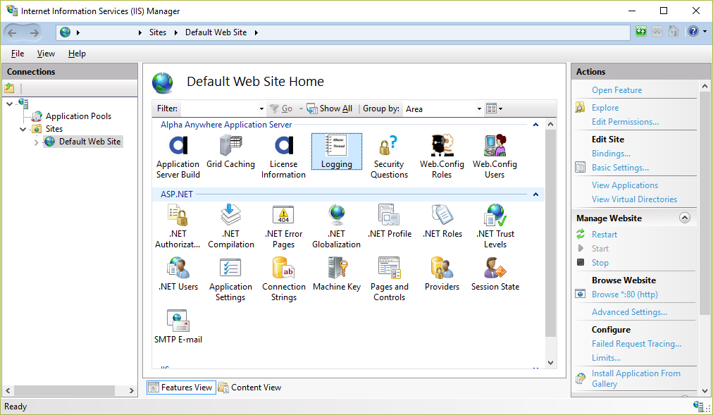Open .NET Authorization Rules icon
The height and width of the screenshot is (415, 713).
178,226
